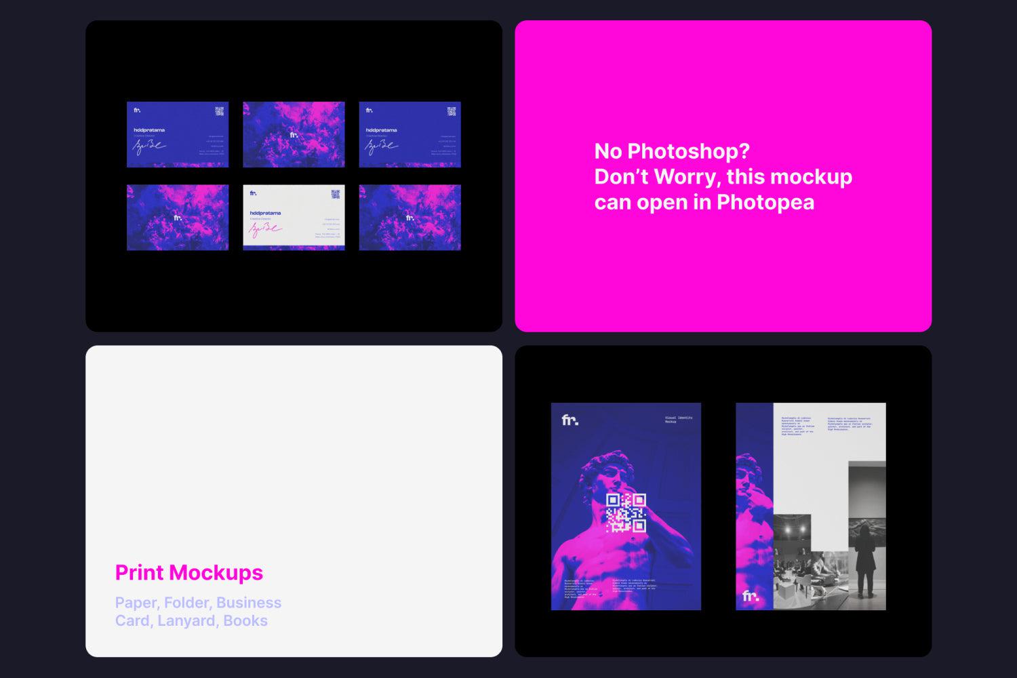Select the Visual Identity Mockup label
The image size is (1017, 678).
(x=679, y=419)
